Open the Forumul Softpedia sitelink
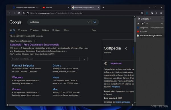Viewport: 171px width, 110px height. click(x=23, y=66)
